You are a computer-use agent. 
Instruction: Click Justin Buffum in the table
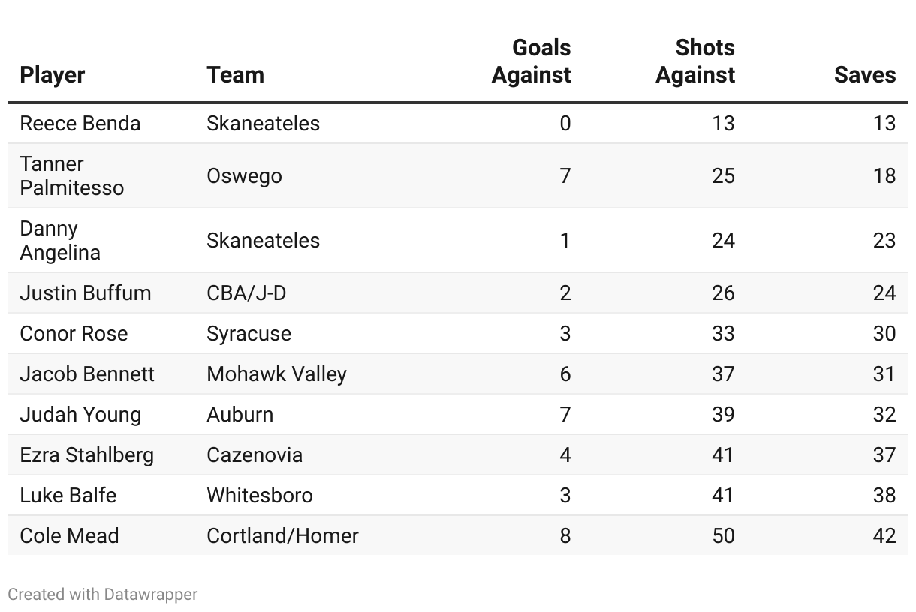(86, 292)
